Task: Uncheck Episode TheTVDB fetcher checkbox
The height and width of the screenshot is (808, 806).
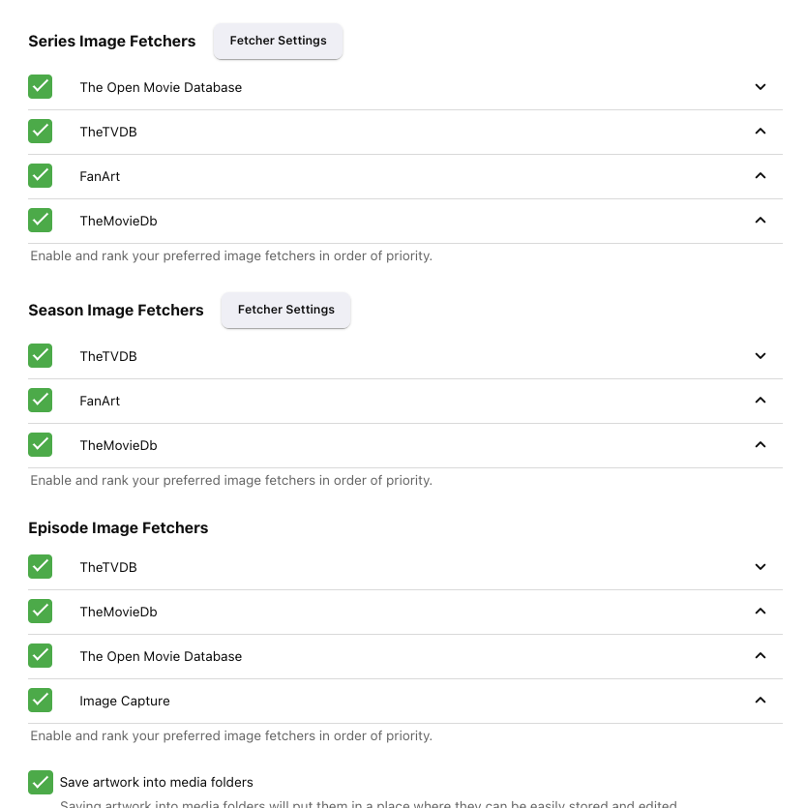Action: [x=41, y=567]
